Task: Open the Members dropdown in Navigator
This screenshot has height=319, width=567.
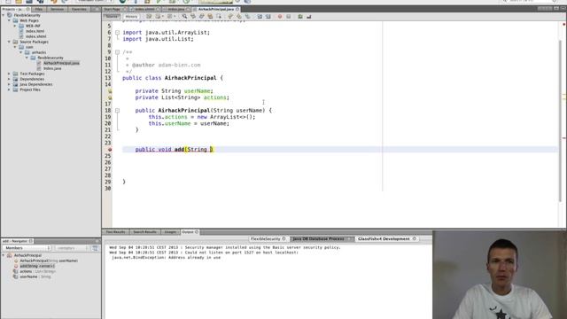Action: [27, 248]
